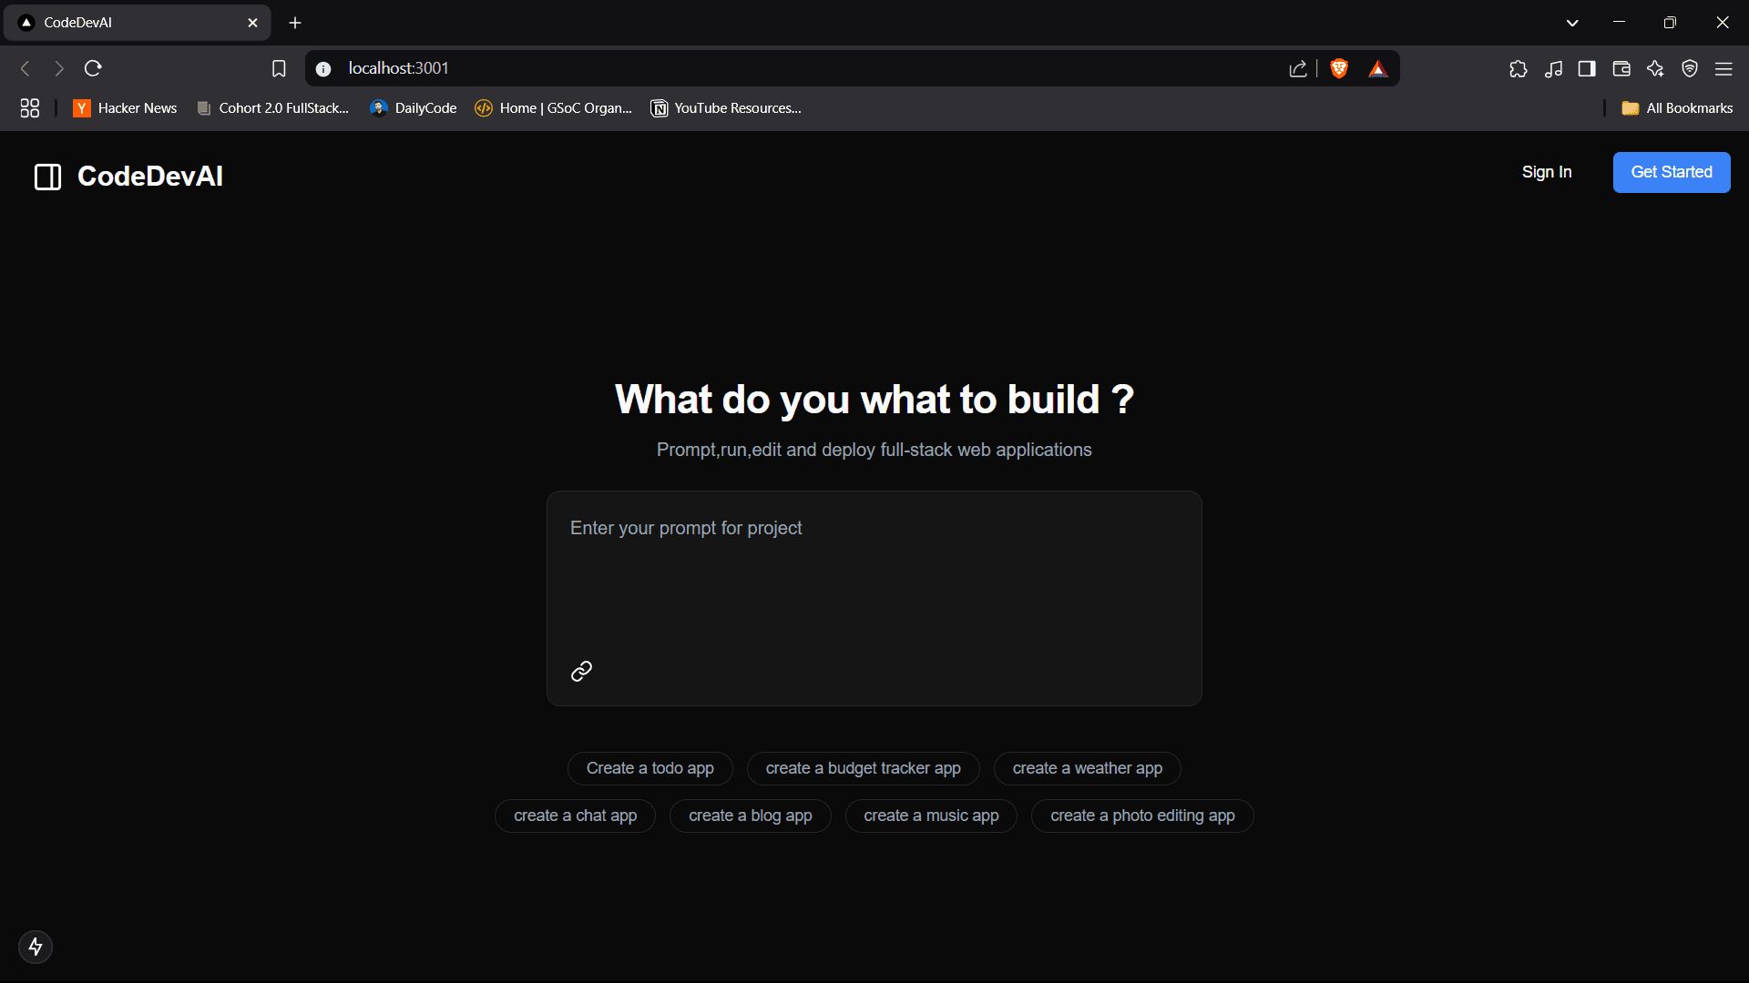The width and height of the screenshot is (1749, 983).
Task: Toggle the browser sidebar panel
Action: click(x=1587, y=68)
